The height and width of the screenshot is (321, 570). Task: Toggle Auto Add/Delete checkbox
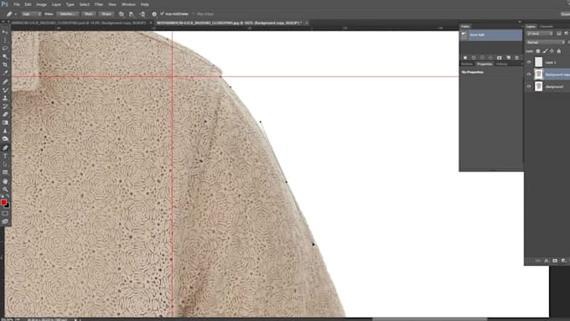[162, 13]
